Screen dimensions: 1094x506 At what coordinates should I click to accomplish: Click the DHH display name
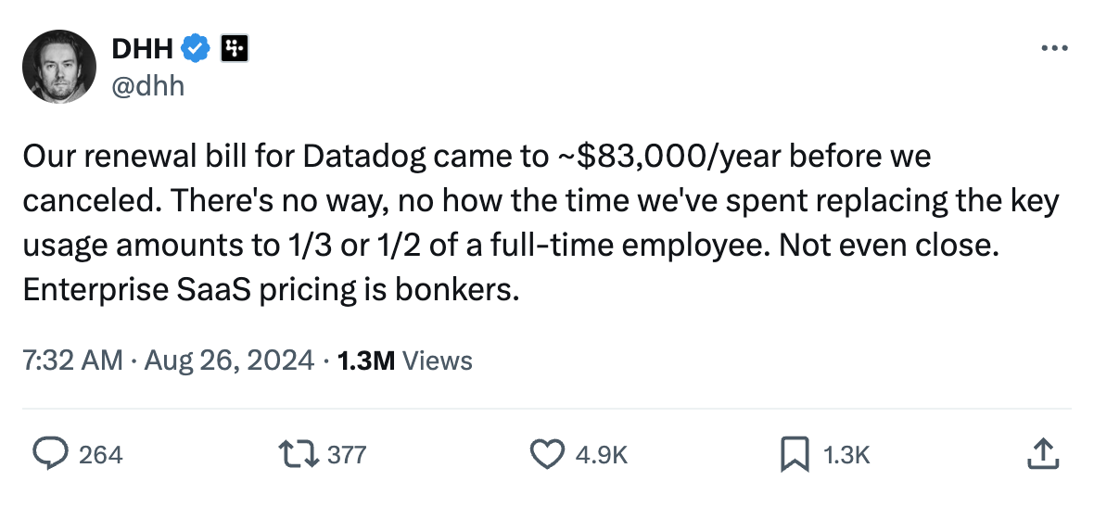[x=142, y=48]
